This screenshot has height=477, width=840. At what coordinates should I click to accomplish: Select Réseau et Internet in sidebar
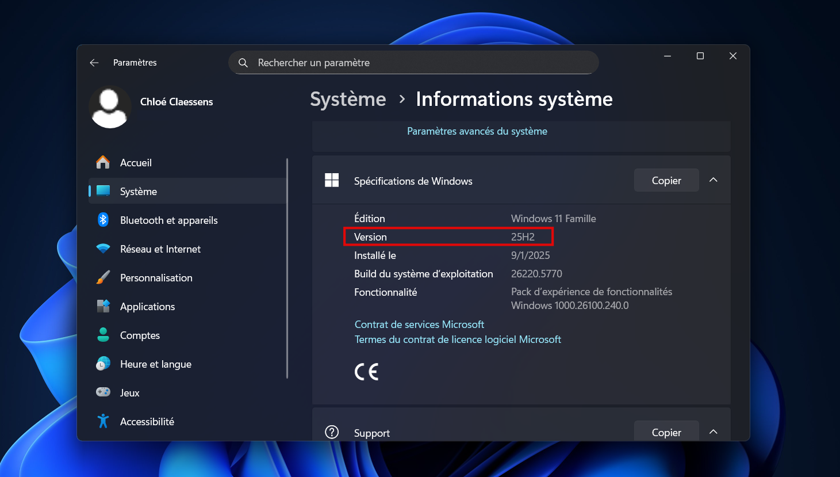tap(160, 249)
